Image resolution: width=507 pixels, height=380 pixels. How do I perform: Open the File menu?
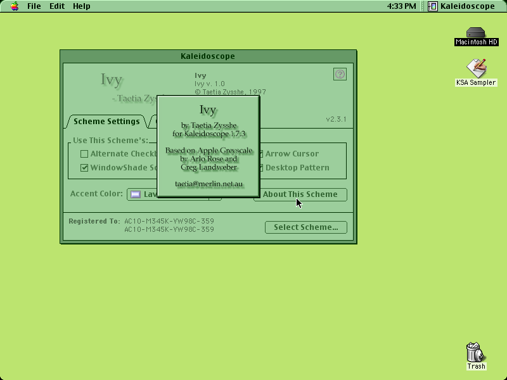34,6
